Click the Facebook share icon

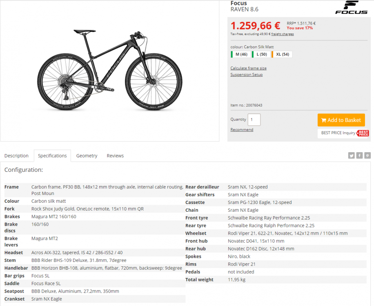click(x=359, y=155)
